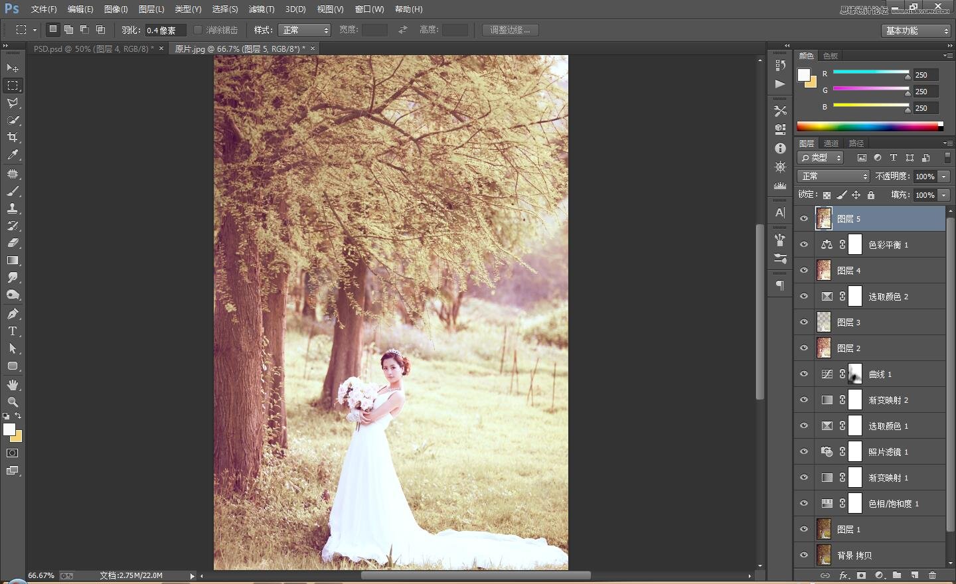Click the 羽化 feather input field
Image resolution: width=956 pixels, height=584 pixels.
[x=165, y=31]
